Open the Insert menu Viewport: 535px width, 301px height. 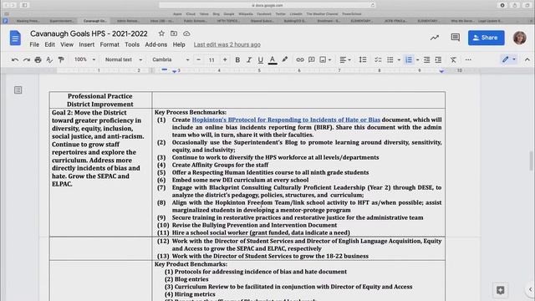pos(87,44)
